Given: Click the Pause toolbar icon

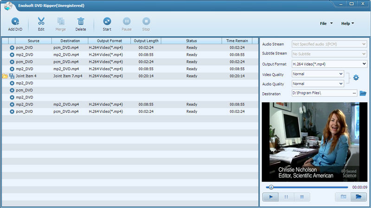Looking at the screenshot, I should (x=127, y=24).
